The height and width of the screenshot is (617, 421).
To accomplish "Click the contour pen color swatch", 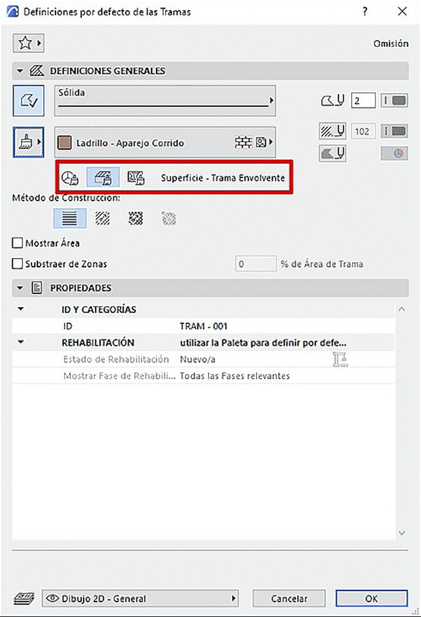I will coord(394,101).
